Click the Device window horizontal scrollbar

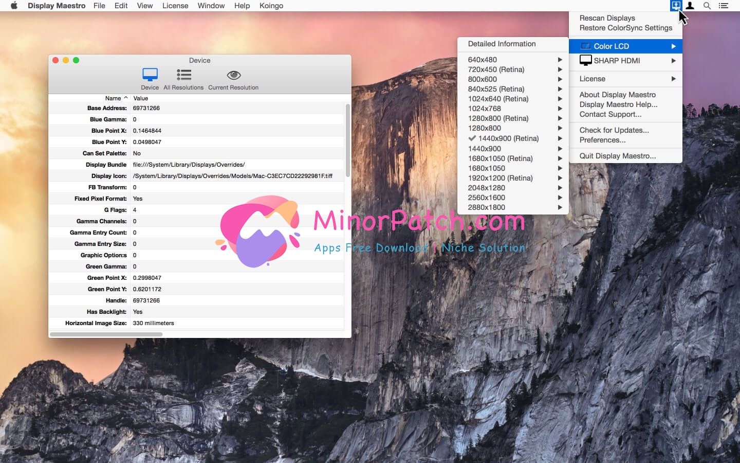pyautogui.click(x=106, y=334)
